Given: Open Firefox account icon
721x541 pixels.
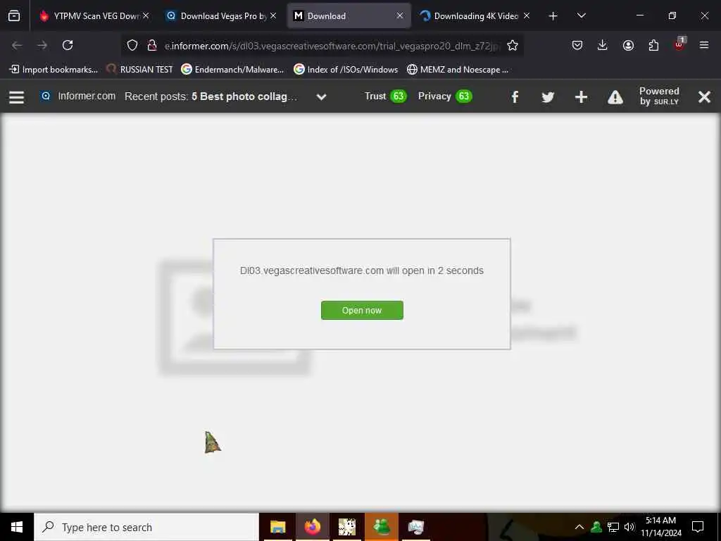Looking at the screenshot, I should [x=628, y=45].
